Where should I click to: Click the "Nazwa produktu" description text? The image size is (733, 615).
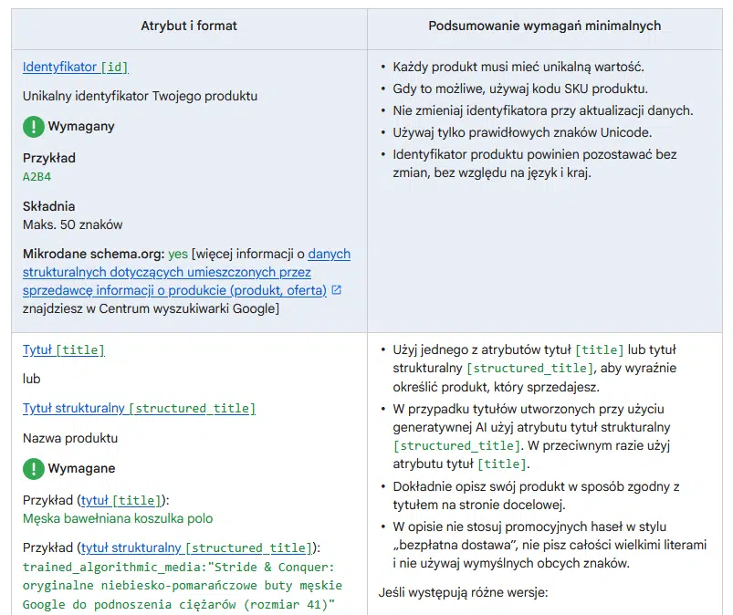(70, 438)
